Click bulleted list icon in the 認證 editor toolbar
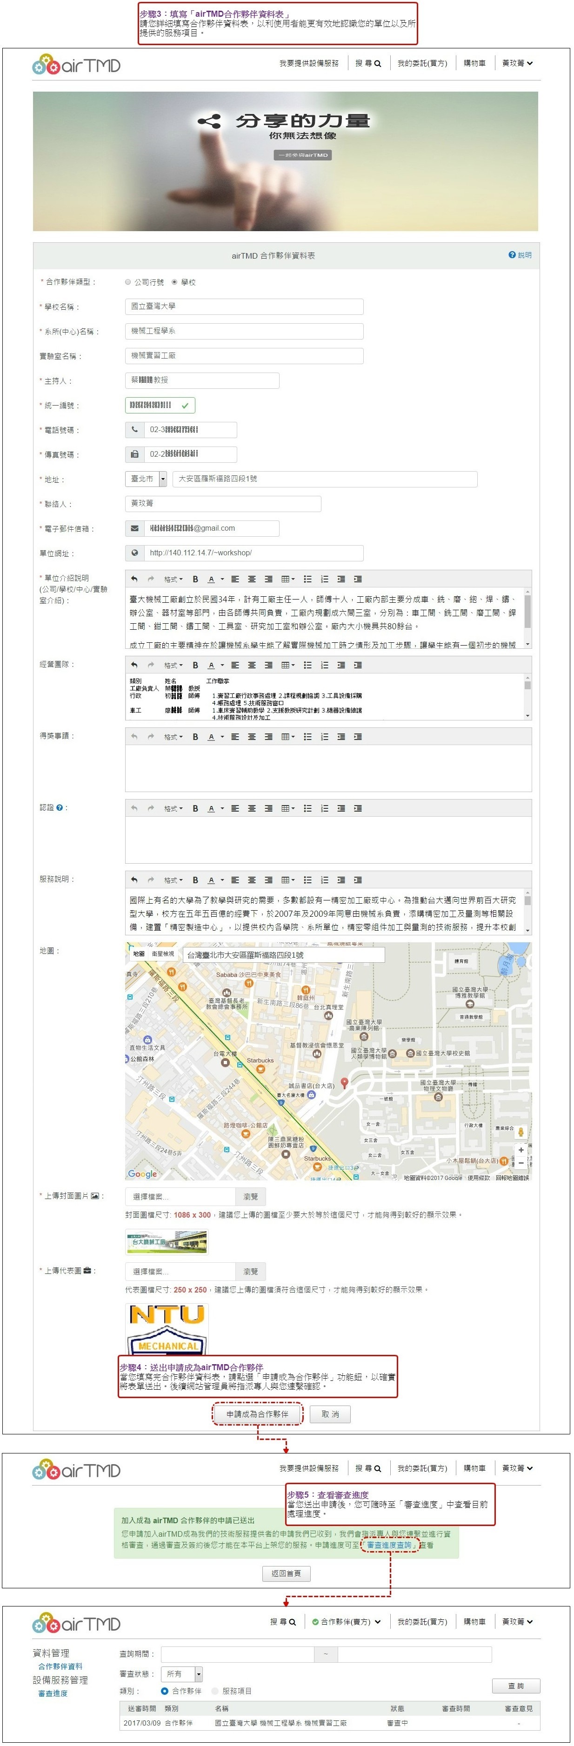This screenshot has width=574, height=1746. tap(307, 809)
